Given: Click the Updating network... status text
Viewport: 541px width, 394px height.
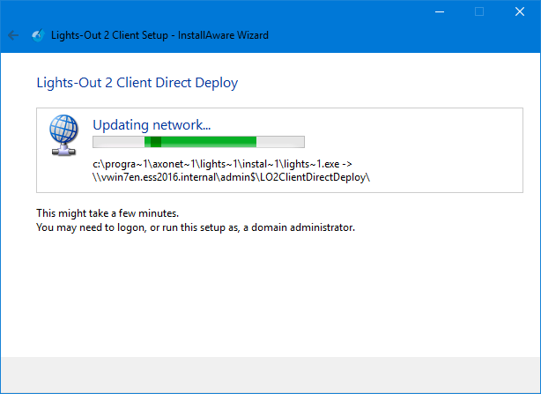Looking at the screenshot, I should pyautogui.click(x=152, y=125).
